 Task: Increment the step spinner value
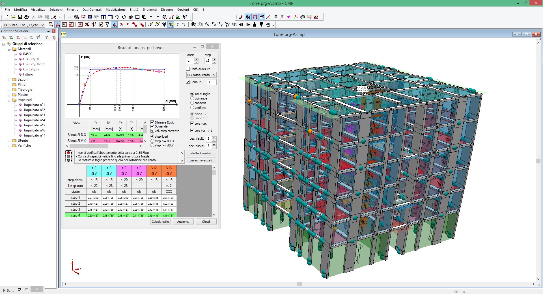[214, 60]
